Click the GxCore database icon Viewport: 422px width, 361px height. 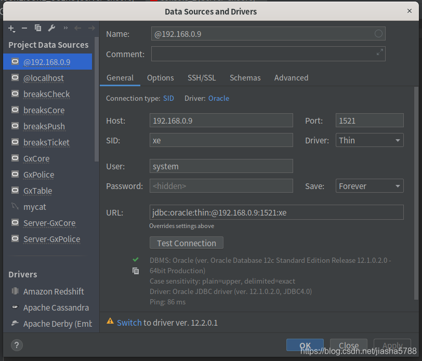(x=15, y=158)
